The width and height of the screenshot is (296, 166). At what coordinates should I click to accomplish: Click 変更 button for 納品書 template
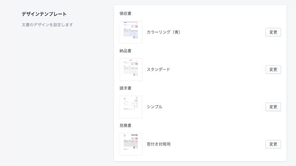coord(273,69)
